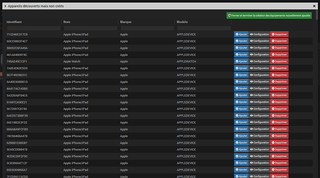Viewport: 320px width, 178px height.
Task: Select the APPLEWATCH model cell
Action: [x=186, y=61]
